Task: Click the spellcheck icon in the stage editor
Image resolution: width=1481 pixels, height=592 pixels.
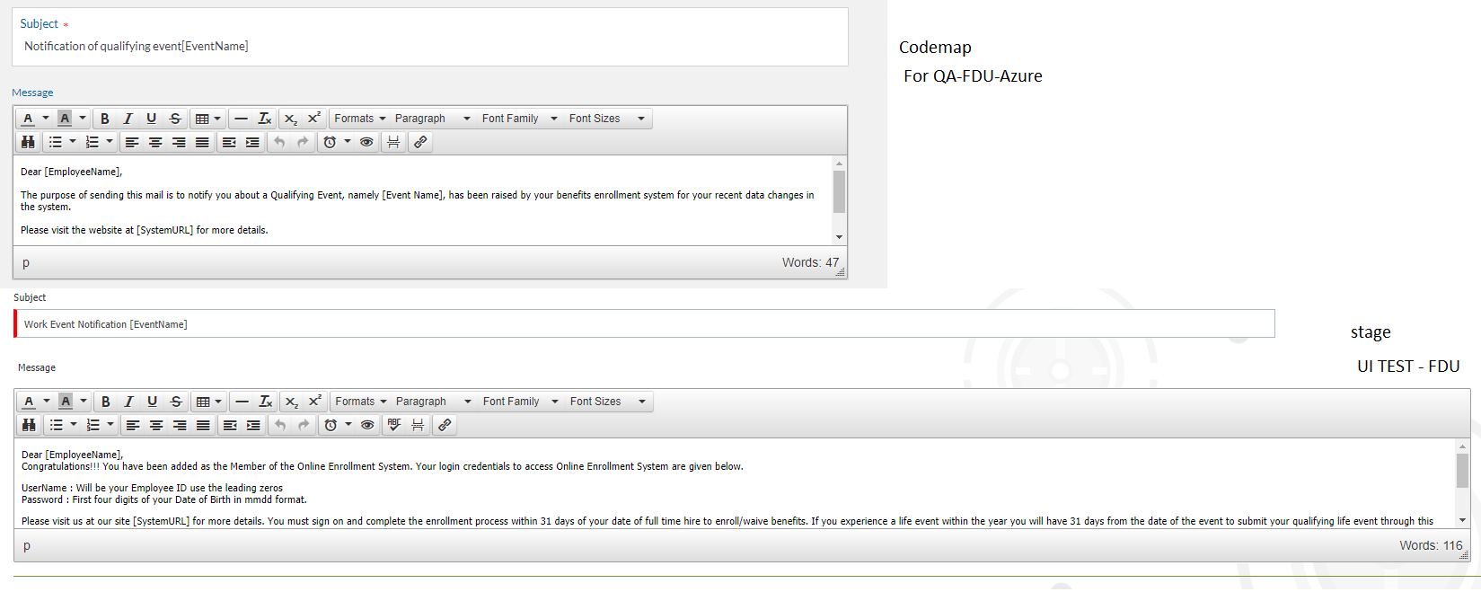Action: [x=394, y=425]
